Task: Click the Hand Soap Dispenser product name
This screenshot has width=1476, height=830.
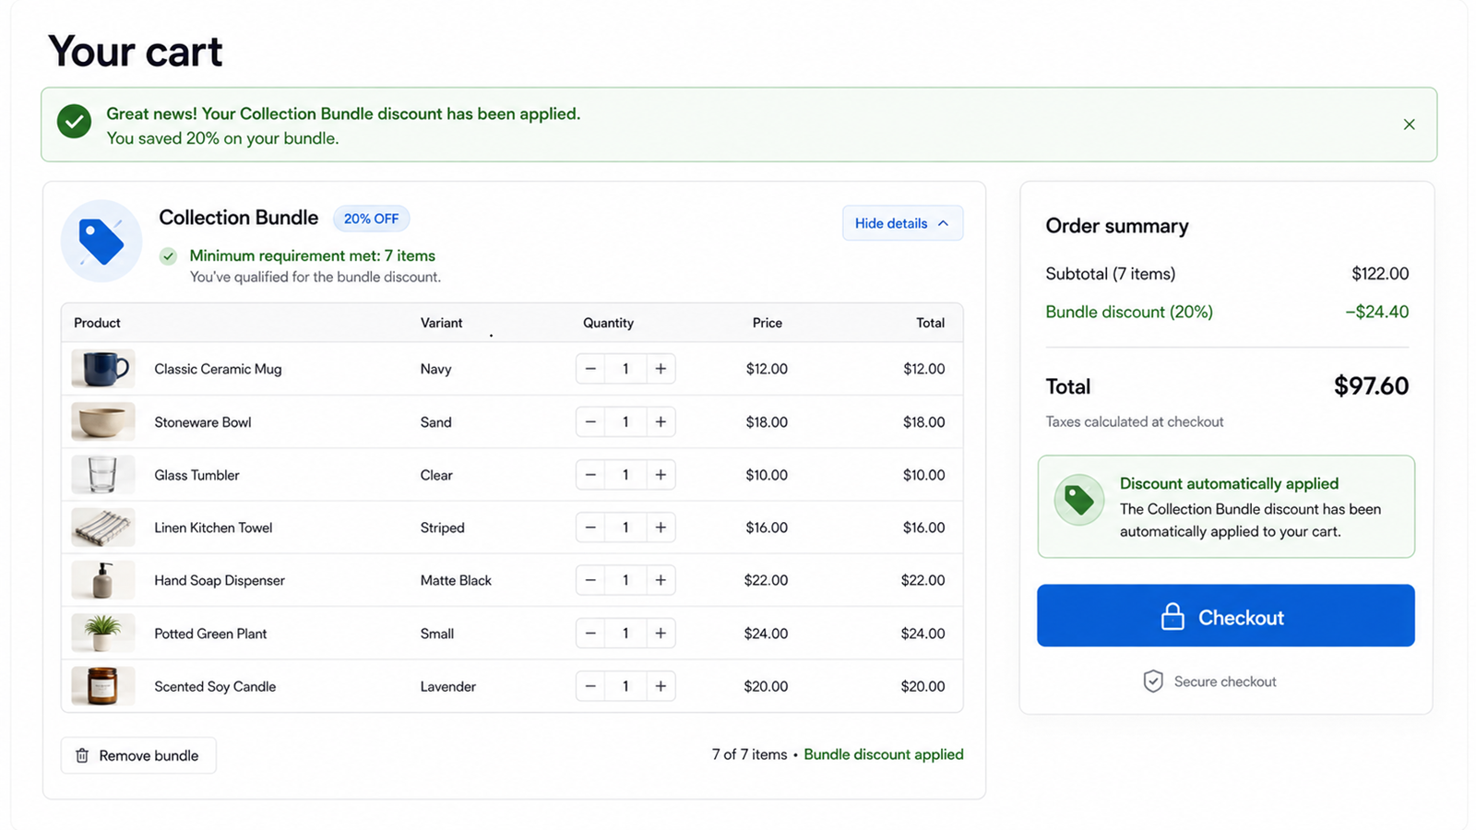Action: pyautogui.click(x=220, y=580)
